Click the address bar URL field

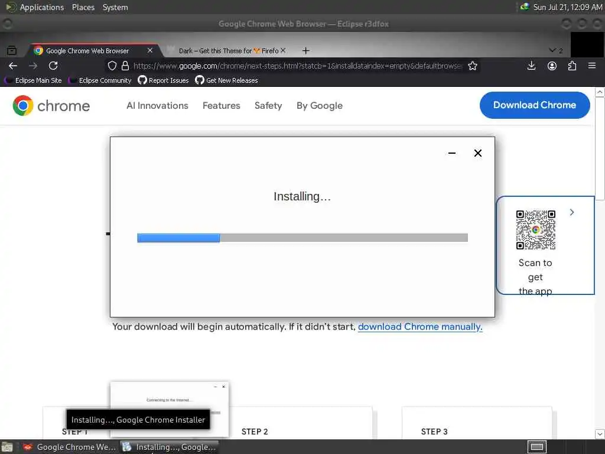(297, 66)
